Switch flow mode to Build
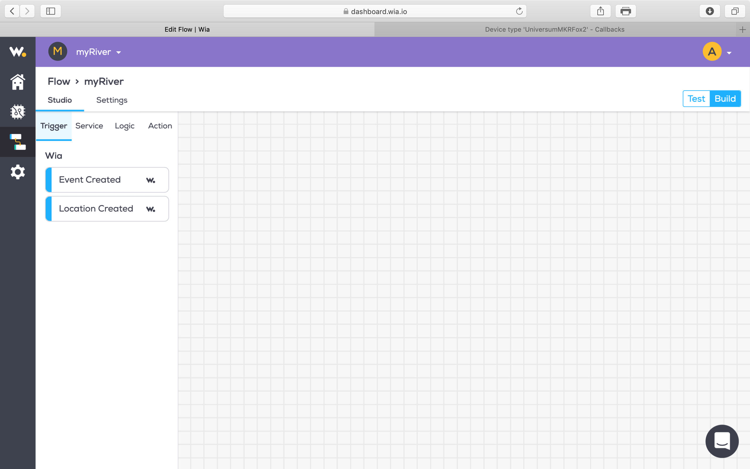 pos(725,99)
